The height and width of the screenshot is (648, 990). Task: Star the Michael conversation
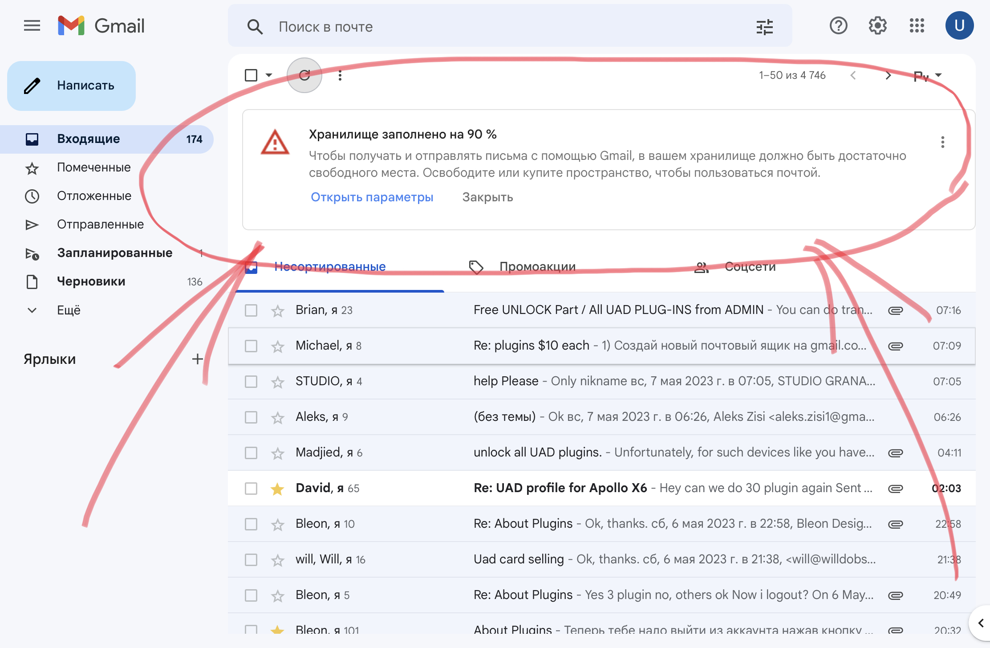pos(278,346)
